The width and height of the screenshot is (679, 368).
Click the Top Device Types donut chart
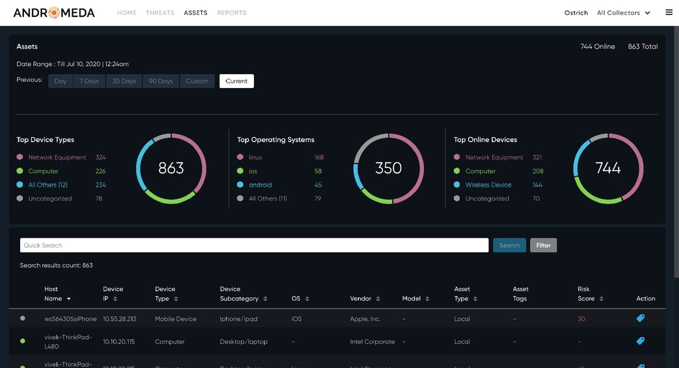click(171, 168)
